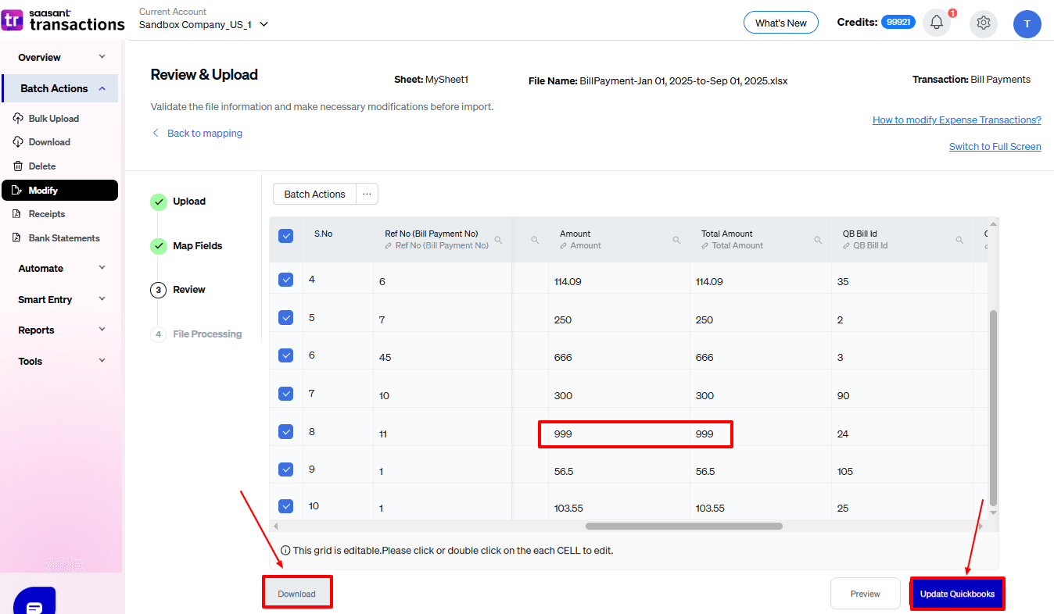
Task: Open the ellipsis menu next to Batch Actions
Action: 367,194
